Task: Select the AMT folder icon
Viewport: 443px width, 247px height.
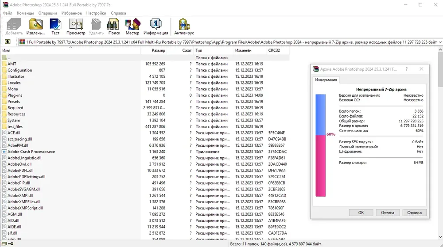Action: pyautogui.click(x=4, y=64)
